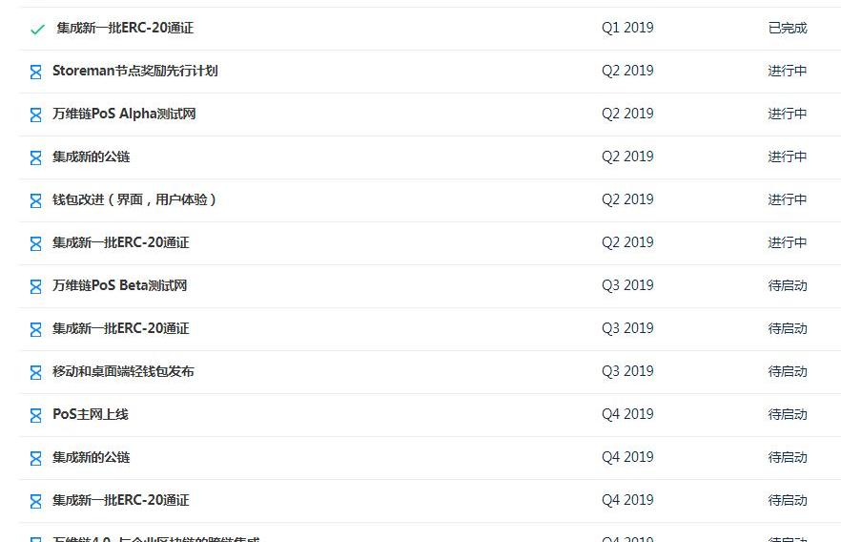This screenshot has width=841, height=542.
Task: Click hourglass icon of Q2 2019 集成新的公链 row
Action: tap(36, 157)
